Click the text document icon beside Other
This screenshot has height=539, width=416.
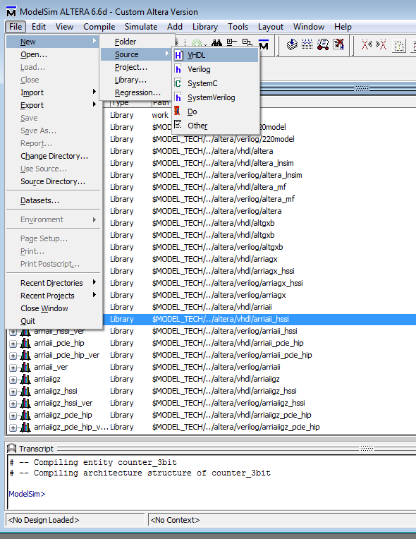(x=178, y=124)
